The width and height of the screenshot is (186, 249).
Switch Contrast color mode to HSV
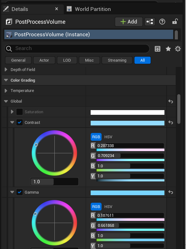(108, 137)
